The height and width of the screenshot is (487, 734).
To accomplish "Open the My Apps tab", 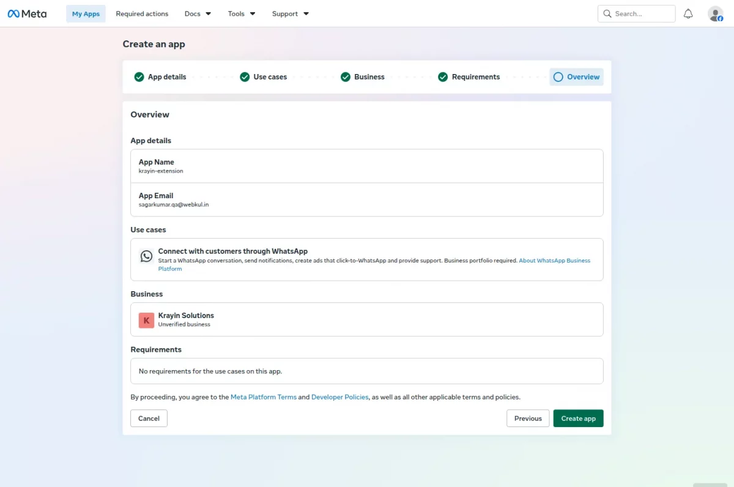I will click(x=86, y=13).
